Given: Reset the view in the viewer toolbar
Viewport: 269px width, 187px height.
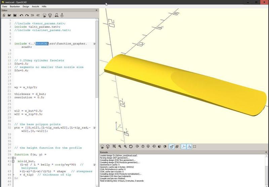Looking at the screenshot, I should click(x=131, y=147).
